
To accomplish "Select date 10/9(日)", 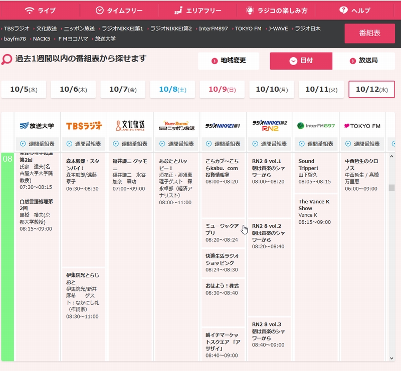I will pyautogui.click(x=222, y=90).
